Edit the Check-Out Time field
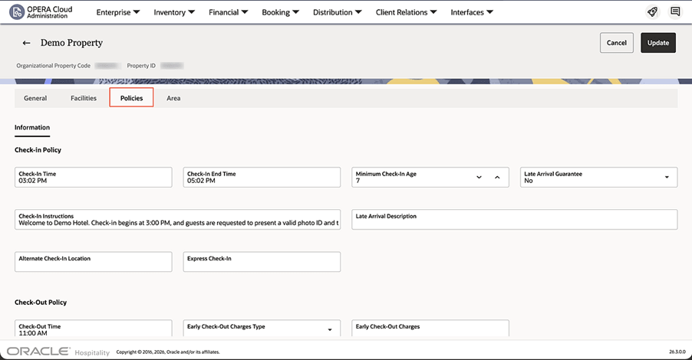The height and width of the screenshot is (360, 692). (x=93, y=329)
